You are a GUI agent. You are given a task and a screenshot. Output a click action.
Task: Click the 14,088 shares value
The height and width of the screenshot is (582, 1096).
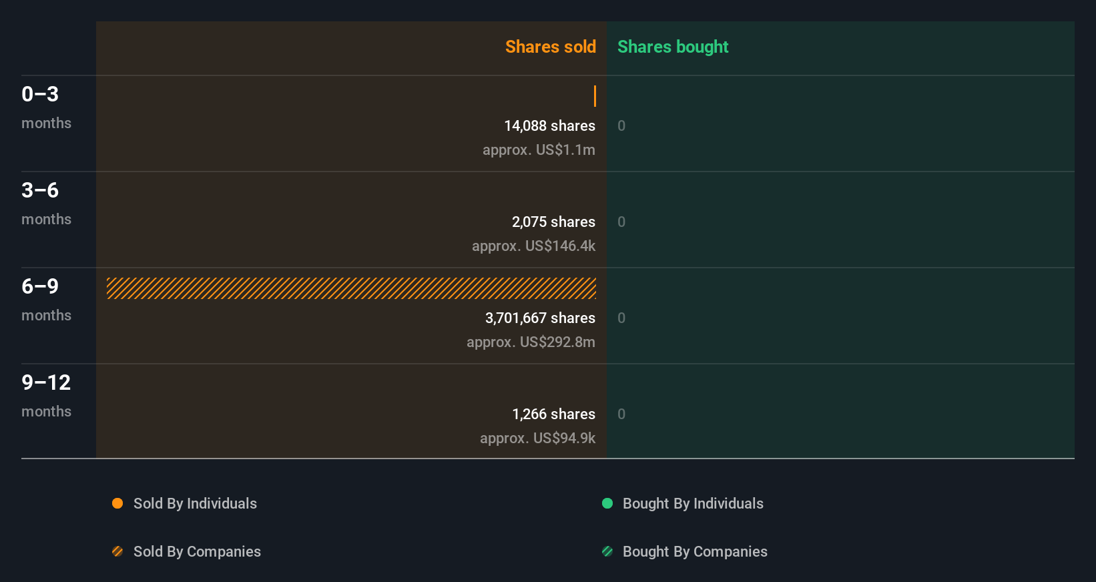(549, 125)
